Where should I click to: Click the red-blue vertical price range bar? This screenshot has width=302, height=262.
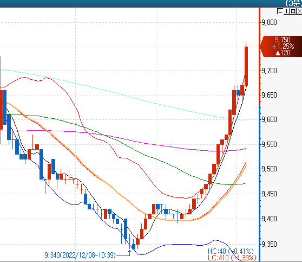pyautogui.click(x=260, y=135)
